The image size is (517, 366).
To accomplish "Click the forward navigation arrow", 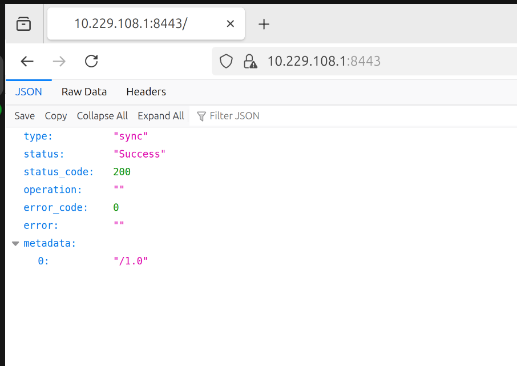I will click(59, 61).
